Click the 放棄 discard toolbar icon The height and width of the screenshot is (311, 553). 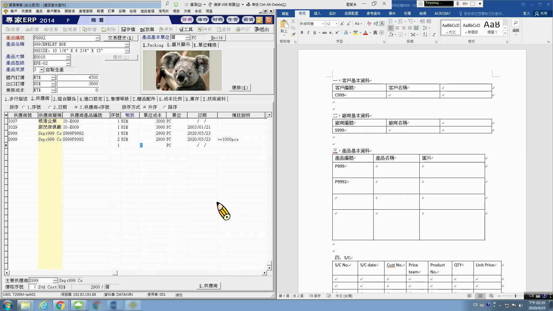pyautogui.click(x=147, y=29)
